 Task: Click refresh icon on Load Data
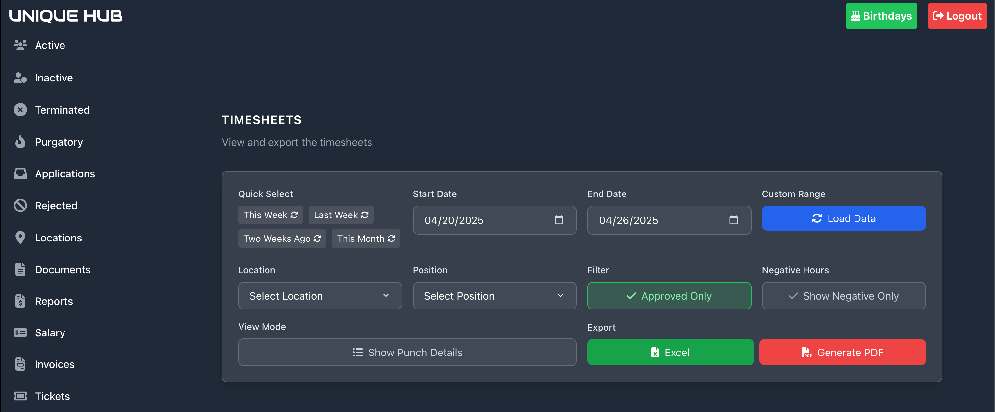[x=817, y=218]
